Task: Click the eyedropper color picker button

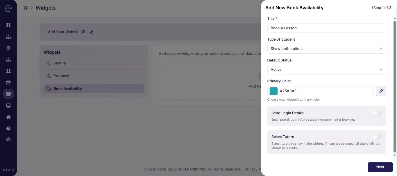Action: 381,91
